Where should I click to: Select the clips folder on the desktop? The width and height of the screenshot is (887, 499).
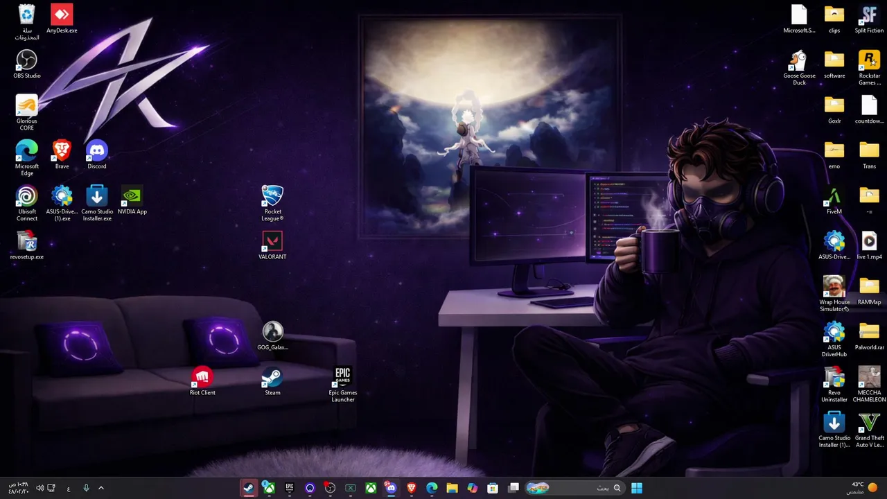pos(834,19)
